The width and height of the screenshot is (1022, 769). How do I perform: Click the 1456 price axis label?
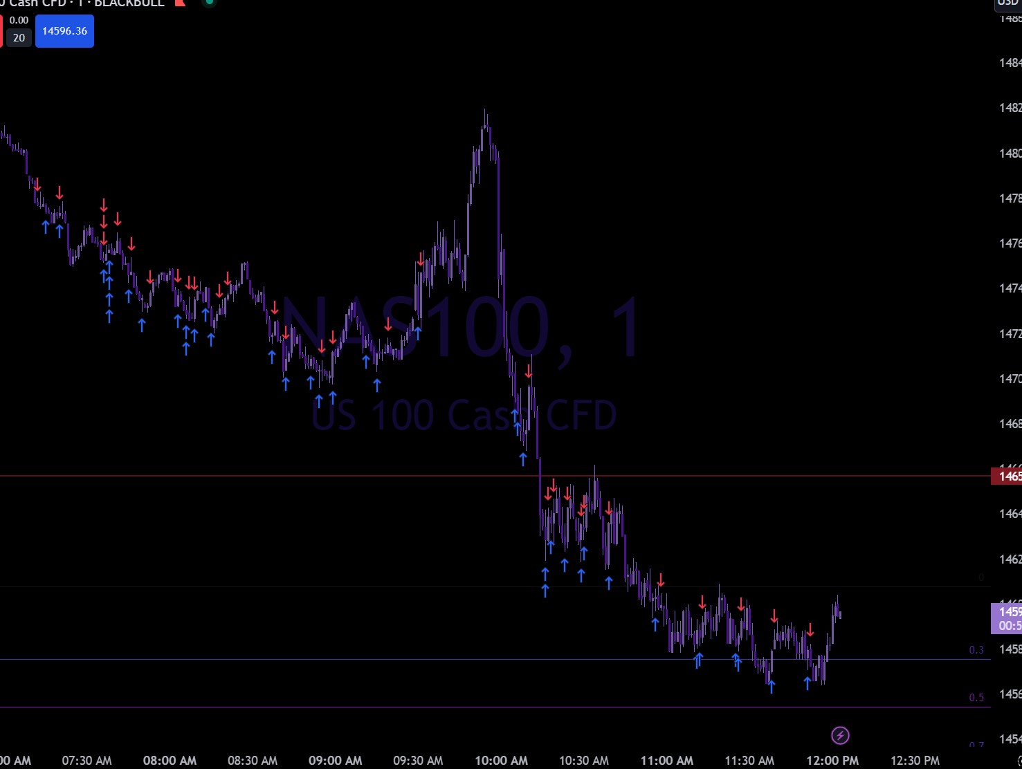click(x=1010, y=694)
